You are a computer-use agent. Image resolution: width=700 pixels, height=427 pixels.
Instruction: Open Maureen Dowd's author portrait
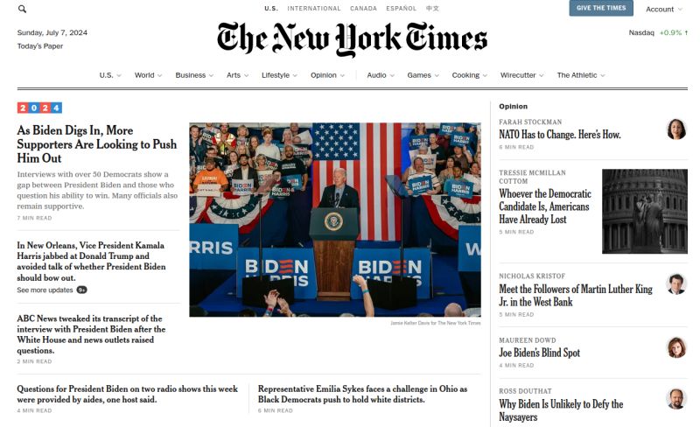click(x=676, y=347)
